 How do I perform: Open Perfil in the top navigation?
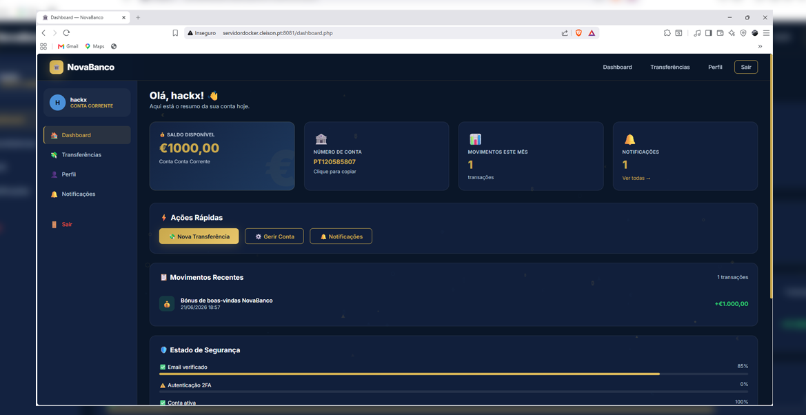click(x=715, y=67)
